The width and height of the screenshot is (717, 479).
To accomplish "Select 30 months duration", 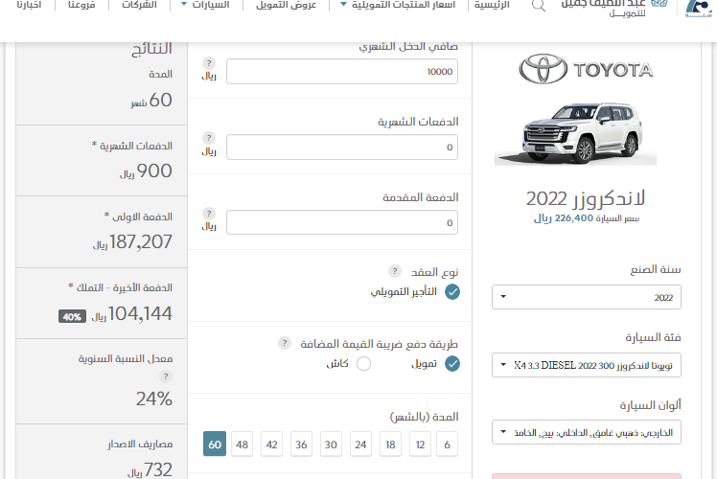I will (x=331, y=444).
